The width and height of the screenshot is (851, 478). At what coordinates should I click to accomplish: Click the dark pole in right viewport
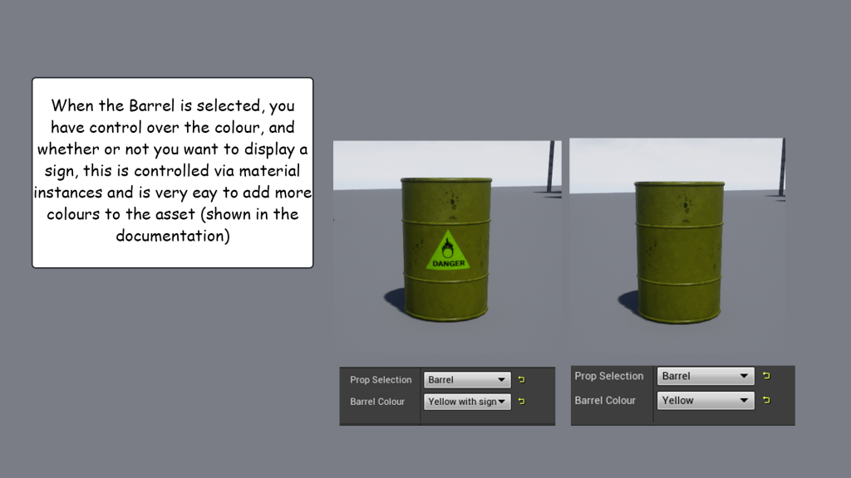coord(782,166)
